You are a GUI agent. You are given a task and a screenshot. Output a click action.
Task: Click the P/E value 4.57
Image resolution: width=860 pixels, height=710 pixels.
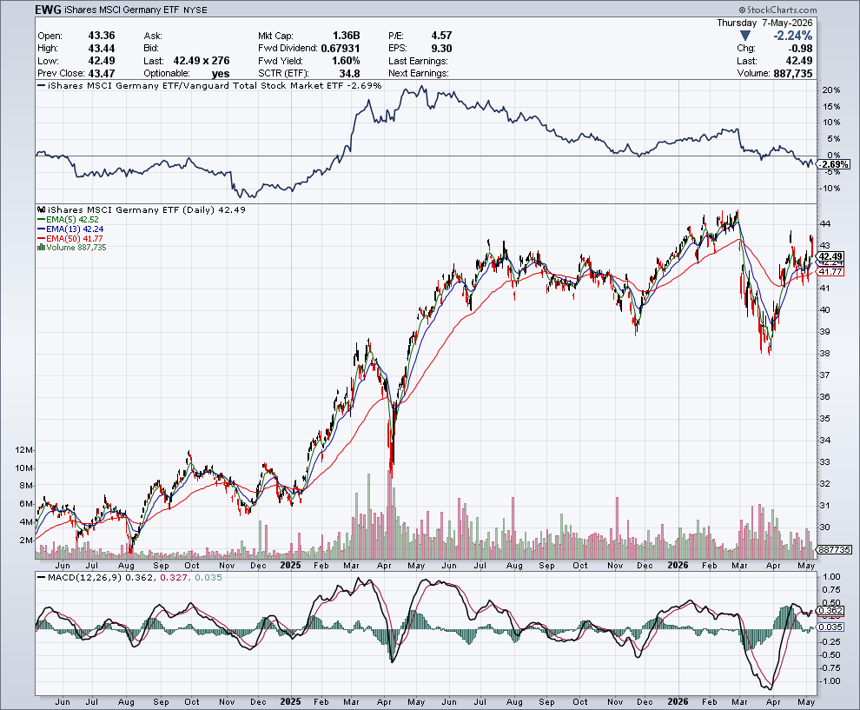click(x=441, y=36)
